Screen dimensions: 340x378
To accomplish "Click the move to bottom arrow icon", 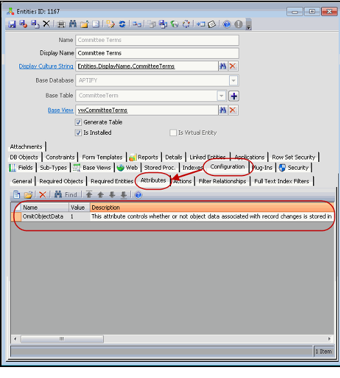I will 124,195.
